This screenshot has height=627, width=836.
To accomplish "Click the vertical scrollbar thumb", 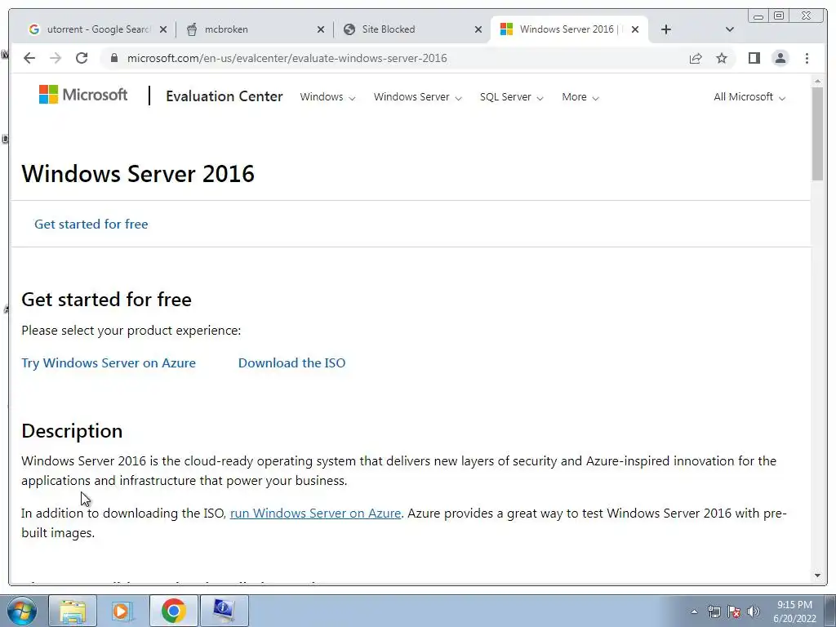I will click(x=817, y=133).
